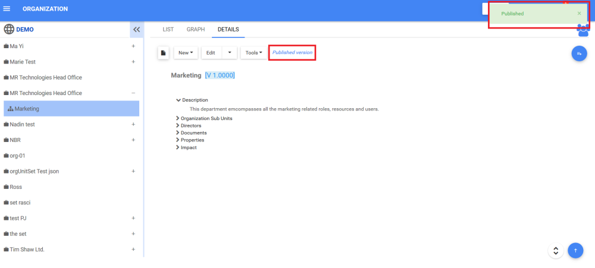Click the DEMO globe icon

(x=9, y=29)
